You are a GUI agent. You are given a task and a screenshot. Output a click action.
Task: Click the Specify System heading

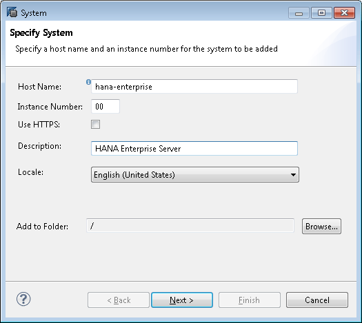[x=41, y=33]
